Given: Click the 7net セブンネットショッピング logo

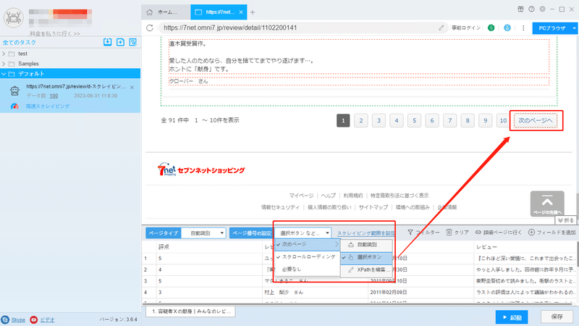Looking at the screenshot, I should (201, 170).
